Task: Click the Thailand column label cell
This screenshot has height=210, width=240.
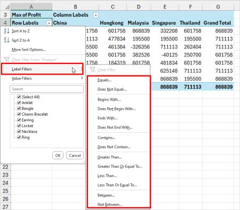Action: click(190, 23)
